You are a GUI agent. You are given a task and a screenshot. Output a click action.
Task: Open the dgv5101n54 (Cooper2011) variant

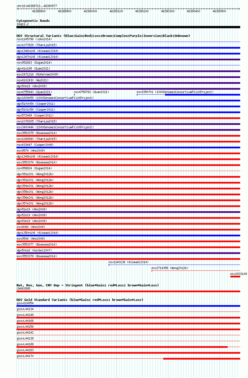coord(36,110)
